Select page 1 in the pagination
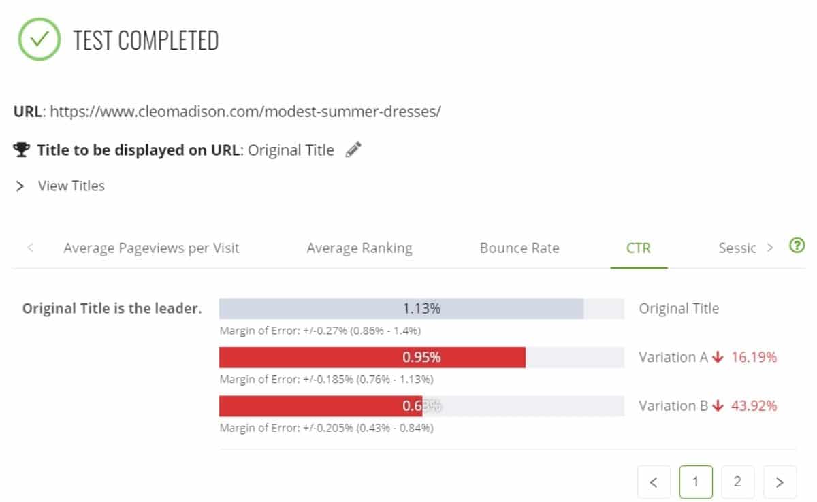This screenshot has height=502, width=817. pos(696,482)
